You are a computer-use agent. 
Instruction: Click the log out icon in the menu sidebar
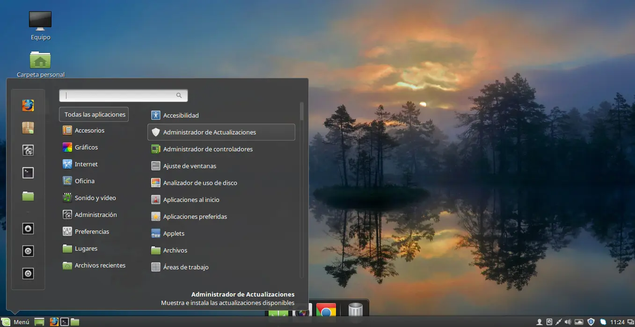pyautogui.click(x=28, y=251)
